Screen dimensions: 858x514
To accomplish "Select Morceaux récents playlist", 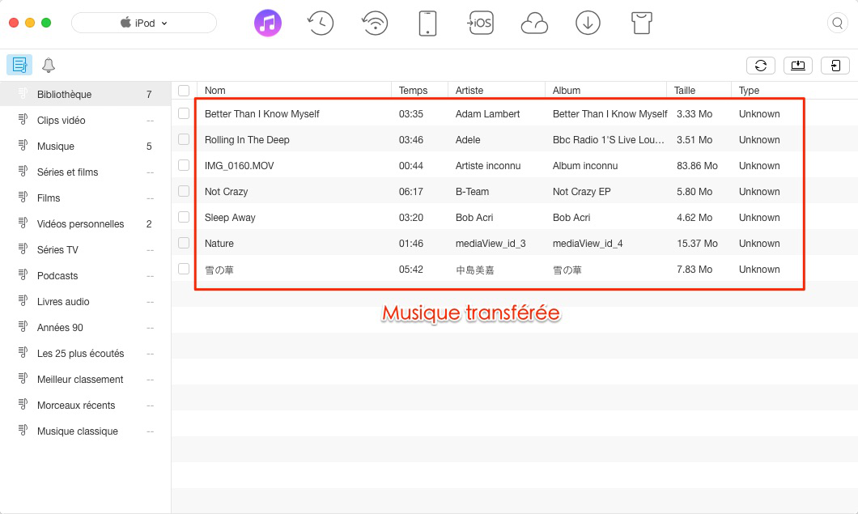I will pyautogui.click(x=85, y=405).
